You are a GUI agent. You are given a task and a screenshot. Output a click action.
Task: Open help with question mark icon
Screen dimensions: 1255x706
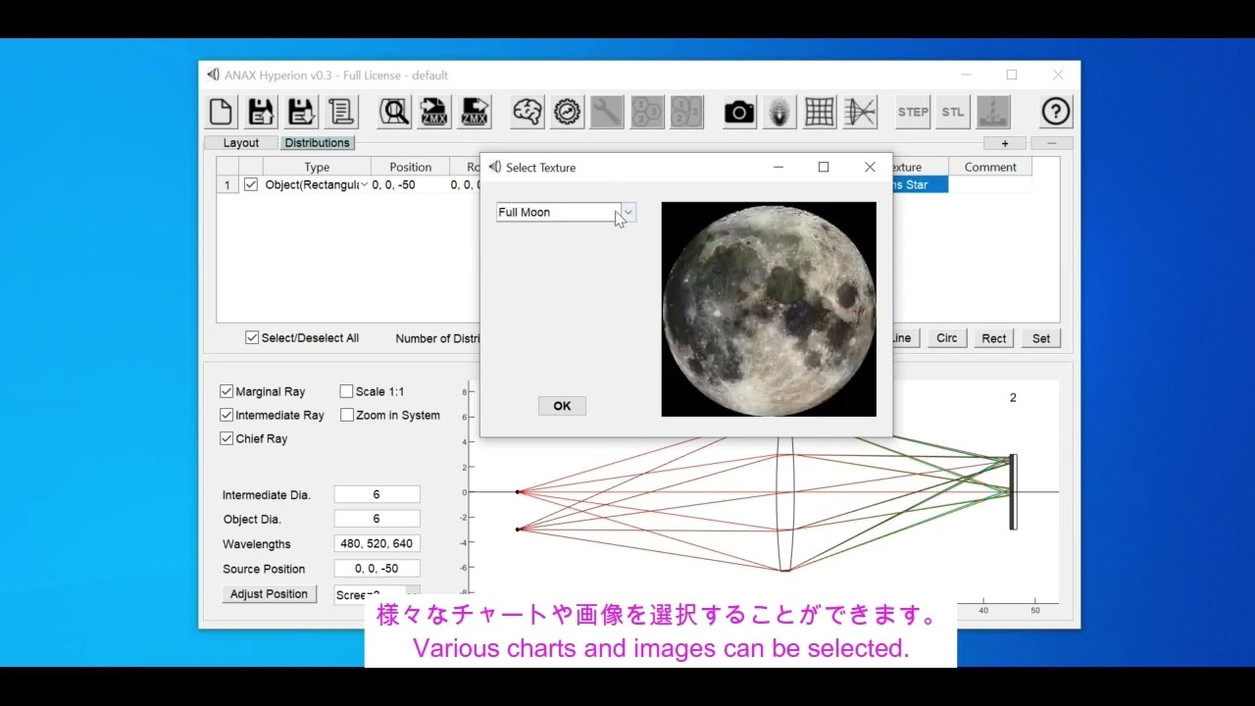(1056, 112)
